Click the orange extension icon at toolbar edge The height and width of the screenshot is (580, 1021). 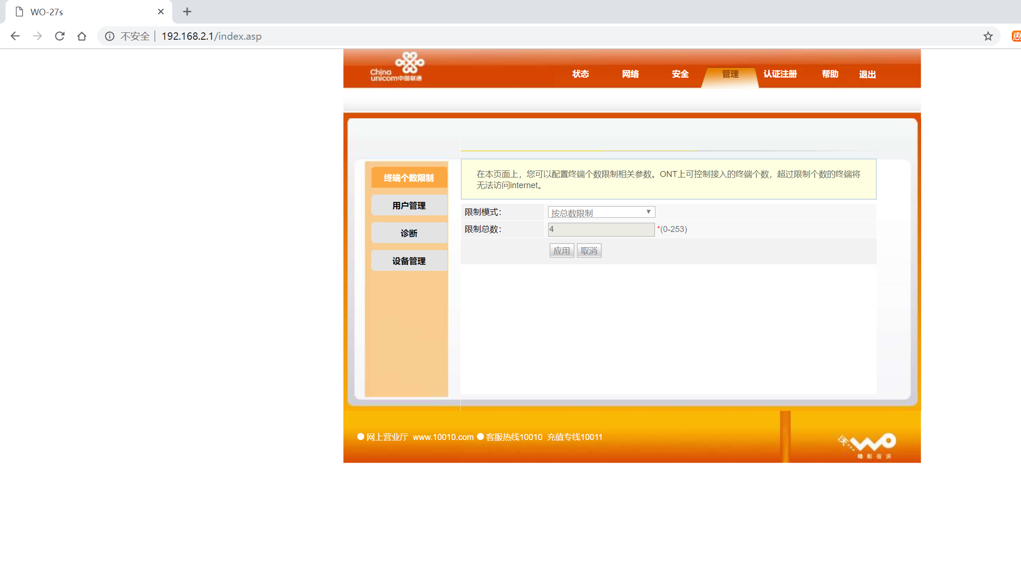pyautogui.click(x=1016, y=36)
